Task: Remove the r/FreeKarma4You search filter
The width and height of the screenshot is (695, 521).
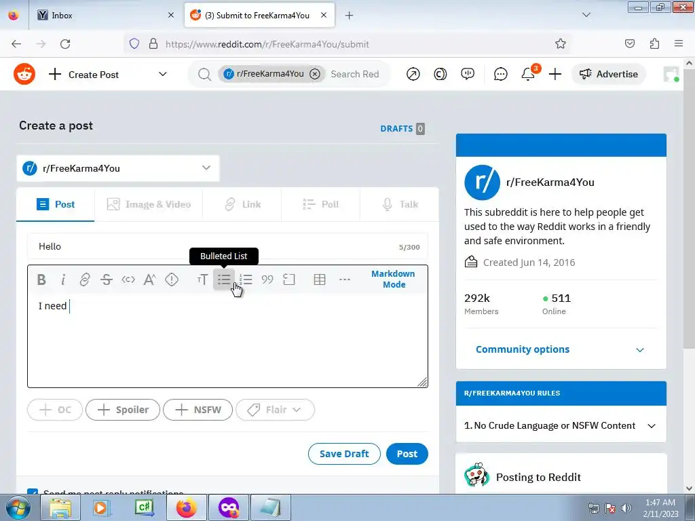Action: point(315,74)
